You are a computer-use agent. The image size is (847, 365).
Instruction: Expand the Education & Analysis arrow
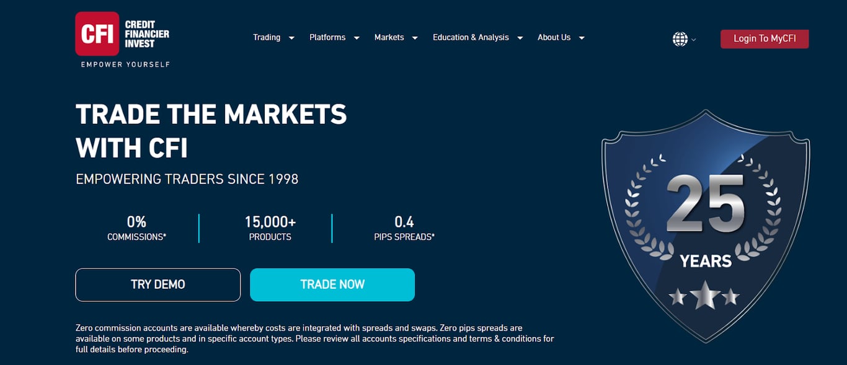coord(520,38)
